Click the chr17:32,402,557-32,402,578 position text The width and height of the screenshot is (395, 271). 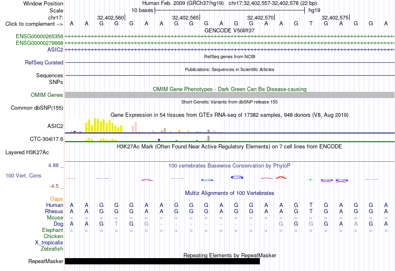pyautogui.click(x=264, y=3)
